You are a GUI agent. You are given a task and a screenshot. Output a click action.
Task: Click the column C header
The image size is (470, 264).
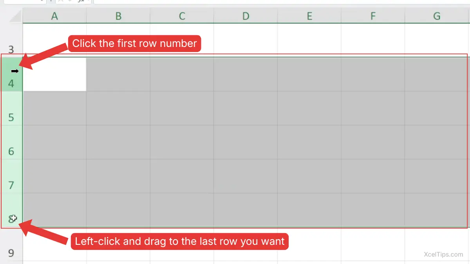[182, 16]
